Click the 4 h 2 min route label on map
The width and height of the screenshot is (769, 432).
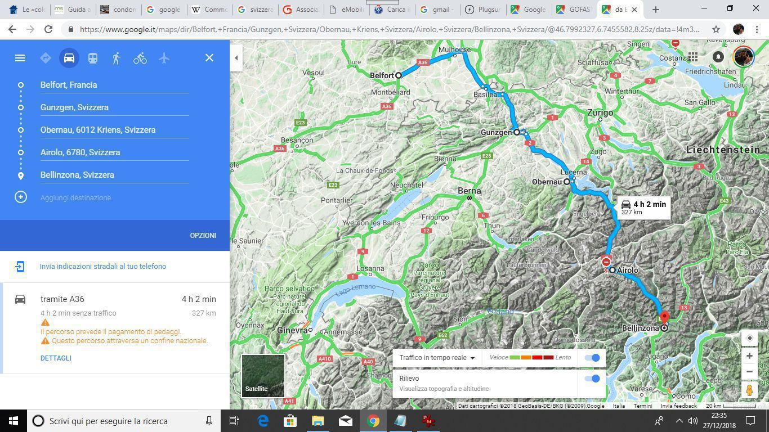pyautogui.click(x=644, y=208)
